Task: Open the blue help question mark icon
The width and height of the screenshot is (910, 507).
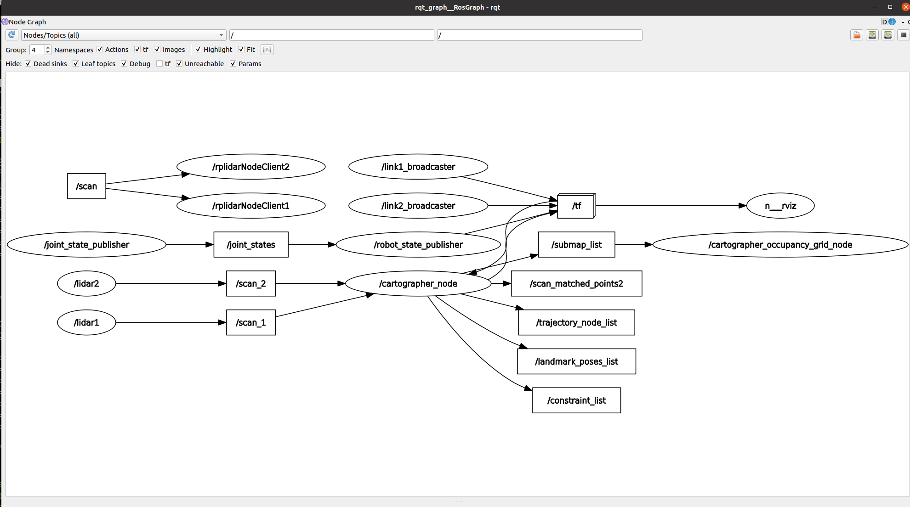Action: pyautogui.click(x=892, y=22)
